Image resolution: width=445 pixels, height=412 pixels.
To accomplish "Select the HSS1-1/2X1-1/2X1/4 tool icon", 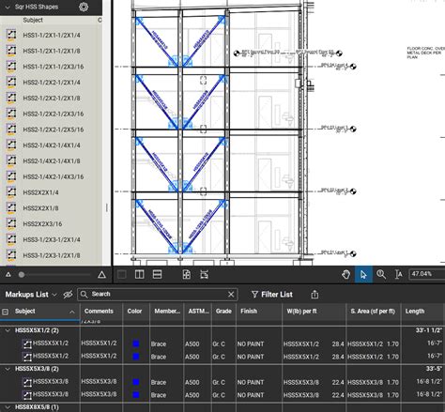I will 11,35.
